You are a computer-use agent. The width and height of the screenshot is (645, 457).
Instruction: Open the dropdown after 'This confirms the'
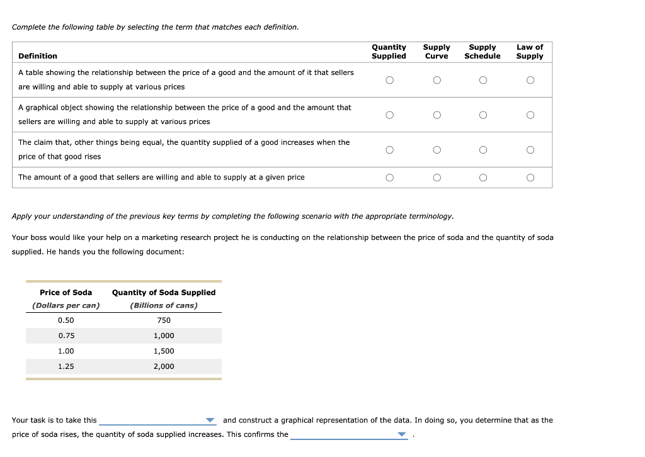tap(349, 435)
